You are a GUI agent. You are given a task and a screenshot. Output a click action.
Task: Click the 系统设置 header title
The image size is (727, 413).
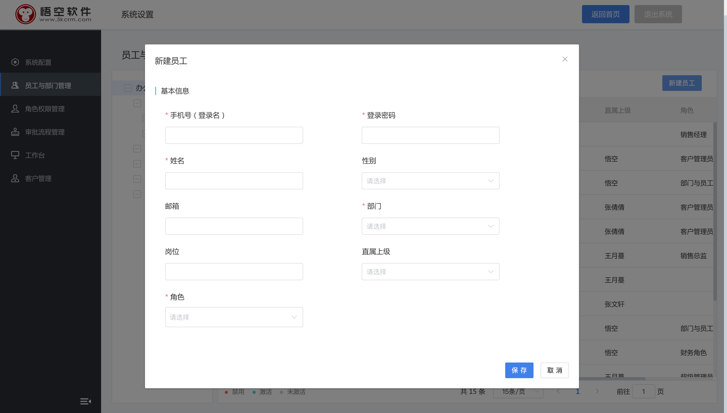(137, 14)
